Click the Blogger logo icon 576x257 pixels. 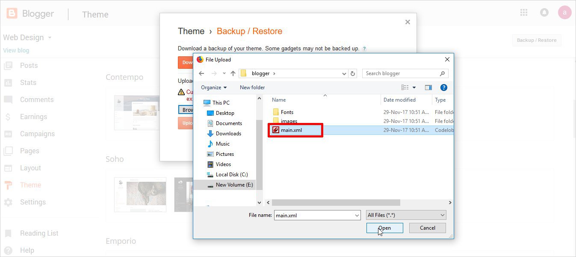tap(12, 14)
